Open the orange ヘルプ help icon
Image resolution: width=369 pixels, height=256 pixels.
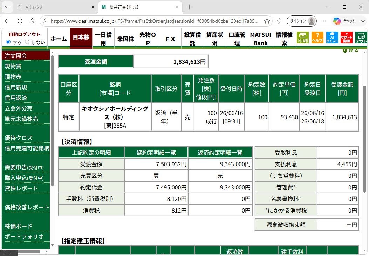(317, 38)
